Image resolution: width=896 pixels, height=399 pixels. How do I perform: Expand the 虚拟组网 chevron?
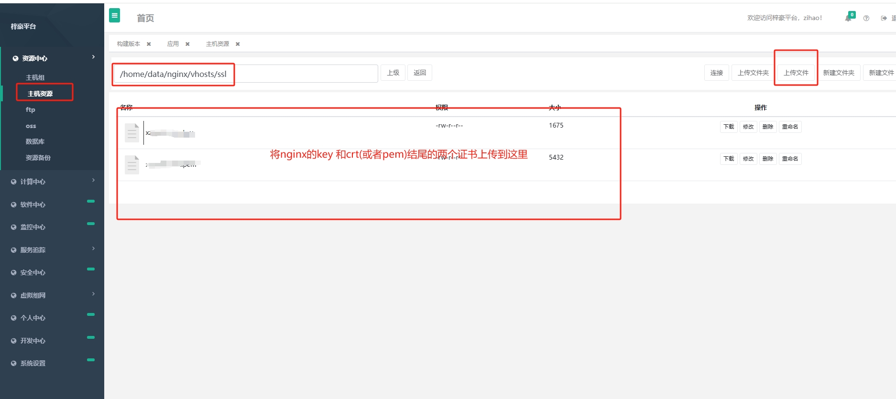tap(93, 294)
